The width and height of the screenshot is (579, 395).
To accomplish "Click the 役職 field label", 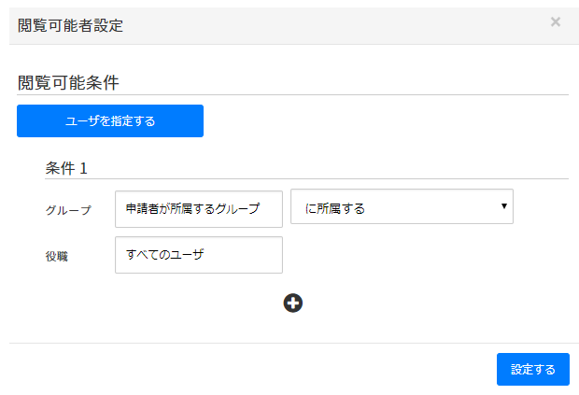I will [57, 256].
